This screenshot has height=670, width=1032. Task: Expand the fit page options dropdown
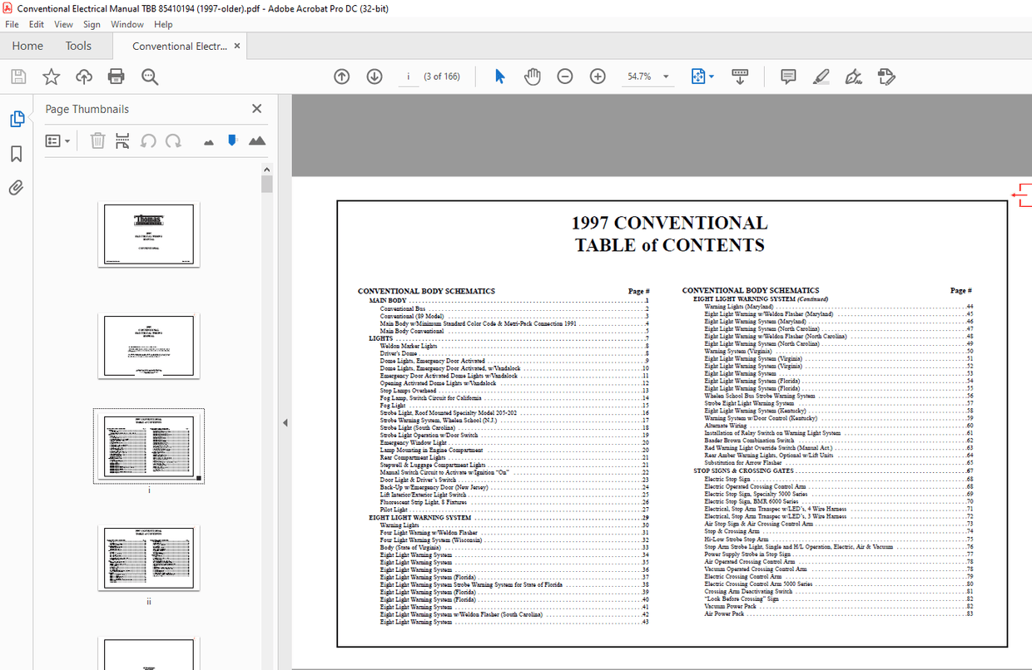click(712, 76)
